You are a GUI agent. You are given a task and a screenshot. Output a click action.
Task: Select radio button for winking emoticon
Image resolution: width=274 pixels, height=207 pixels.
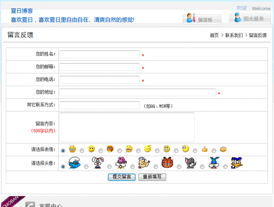coord(138,150)
